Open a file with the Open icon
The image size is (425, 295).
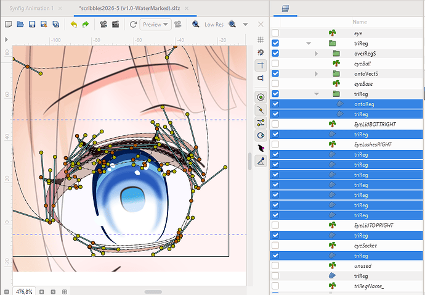click(x=20, y=24)
